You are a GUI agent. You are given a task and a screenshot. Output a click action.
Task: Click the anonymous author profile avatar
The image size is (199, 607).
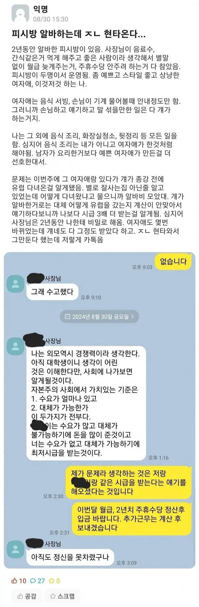pos(20,14)
